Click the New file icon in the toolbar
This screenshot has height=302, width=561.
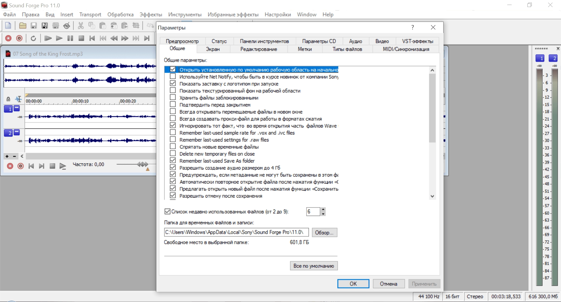point(8,26)
